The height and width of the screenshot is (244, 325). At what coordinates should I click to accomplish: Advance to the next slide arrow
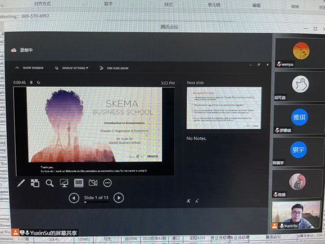click(x=119, y=198)
